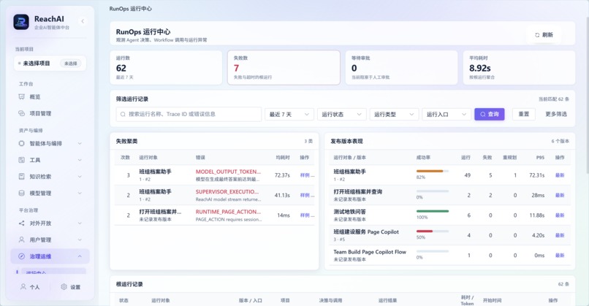Click the 治理运维 compass icon
Image resolution: width=589 pixels, height=306 pixels.
point(21,256)
